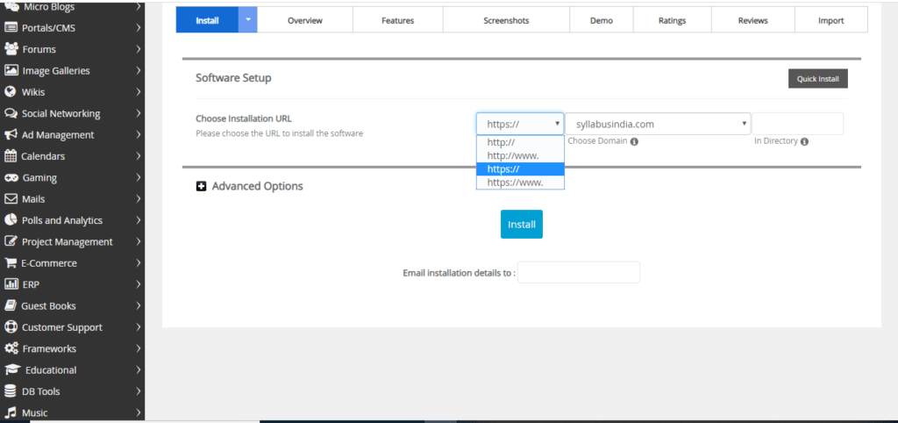Click the Educational graduation cap icon

12,370
